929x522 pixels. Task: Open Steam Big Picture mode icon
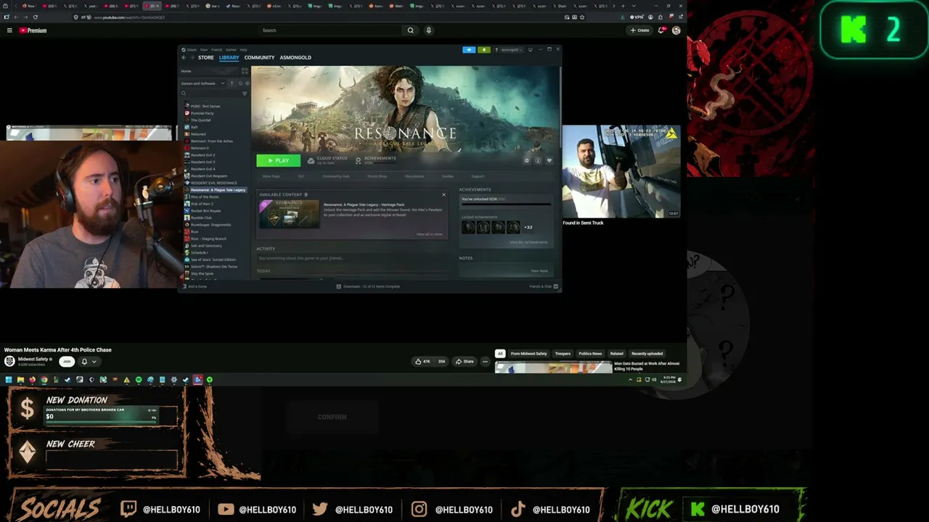point(531,49)
